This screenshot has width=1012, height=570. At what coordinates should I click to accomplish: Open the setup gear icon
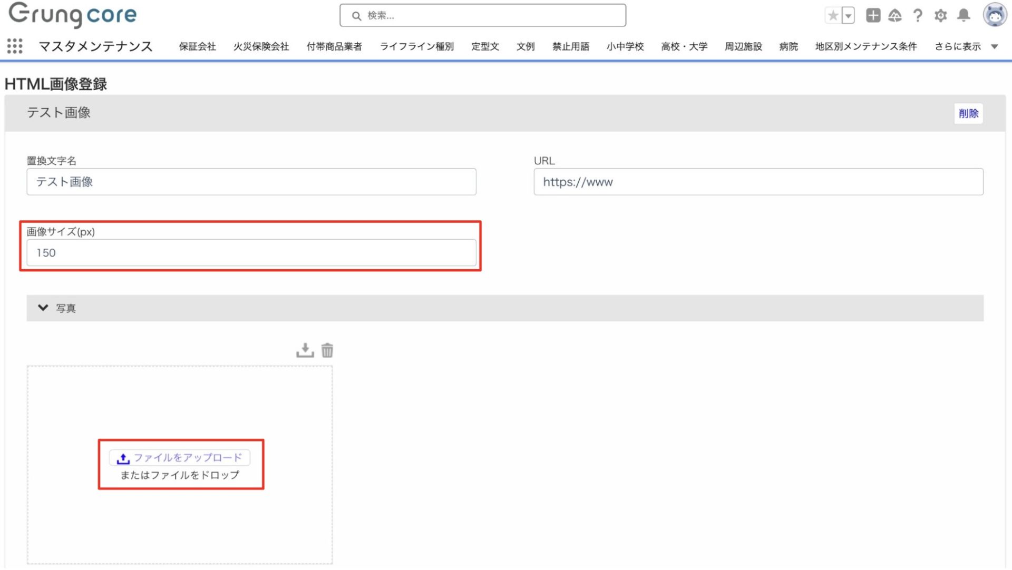(x=940, y=16)
